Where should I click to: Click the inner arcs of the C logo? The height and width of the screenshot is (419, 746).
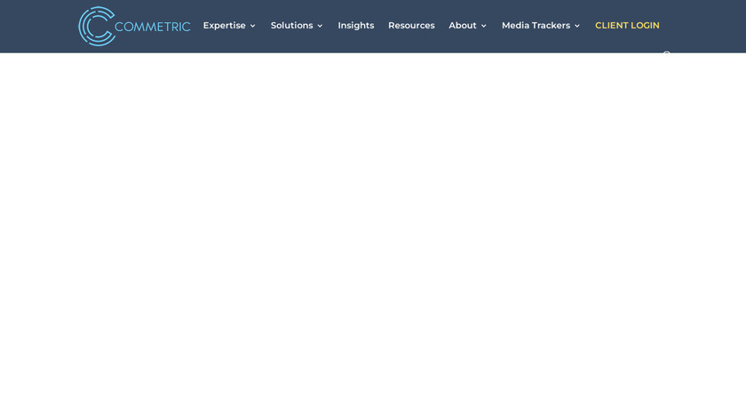click(98, 26)
